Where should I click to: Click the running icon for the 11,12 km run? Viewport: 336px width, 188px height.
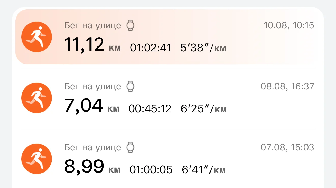tap(37, 37)
